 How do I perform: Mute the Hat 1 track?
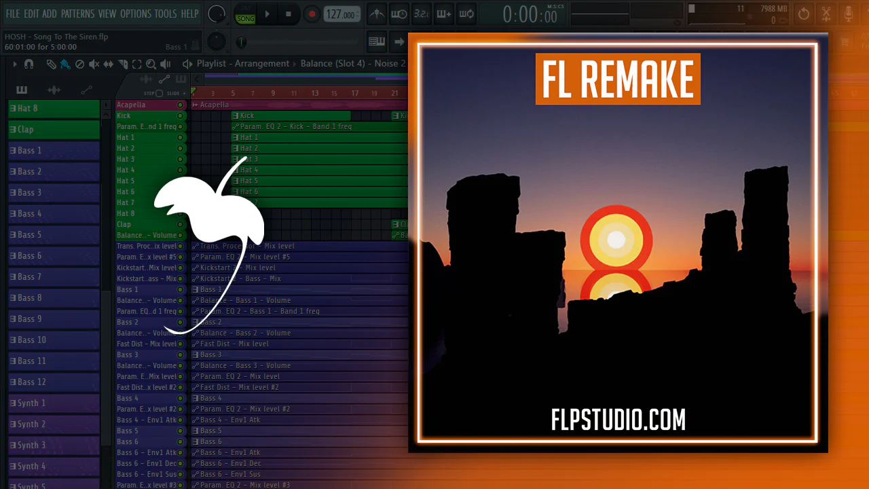pyautogui.click(x=180, y=138)
